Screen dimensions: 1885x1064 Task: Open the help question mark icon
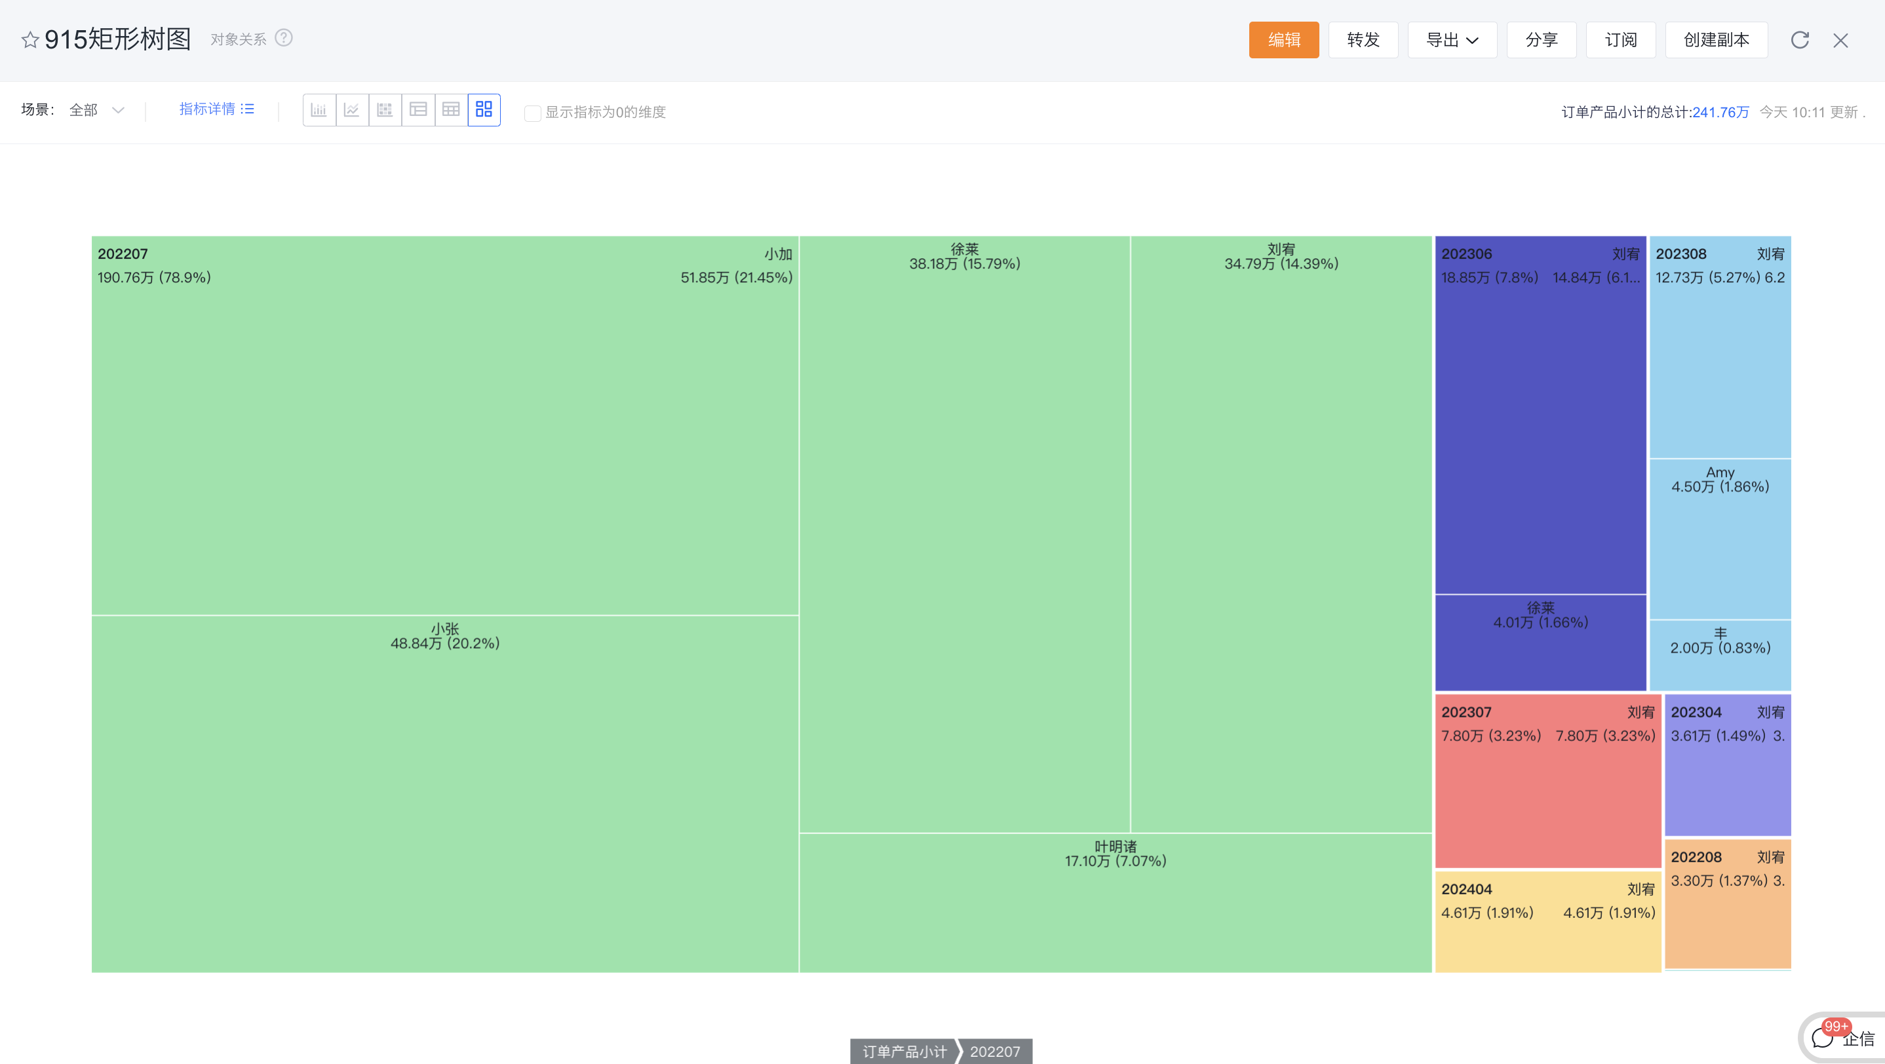(x=283, y=38)
